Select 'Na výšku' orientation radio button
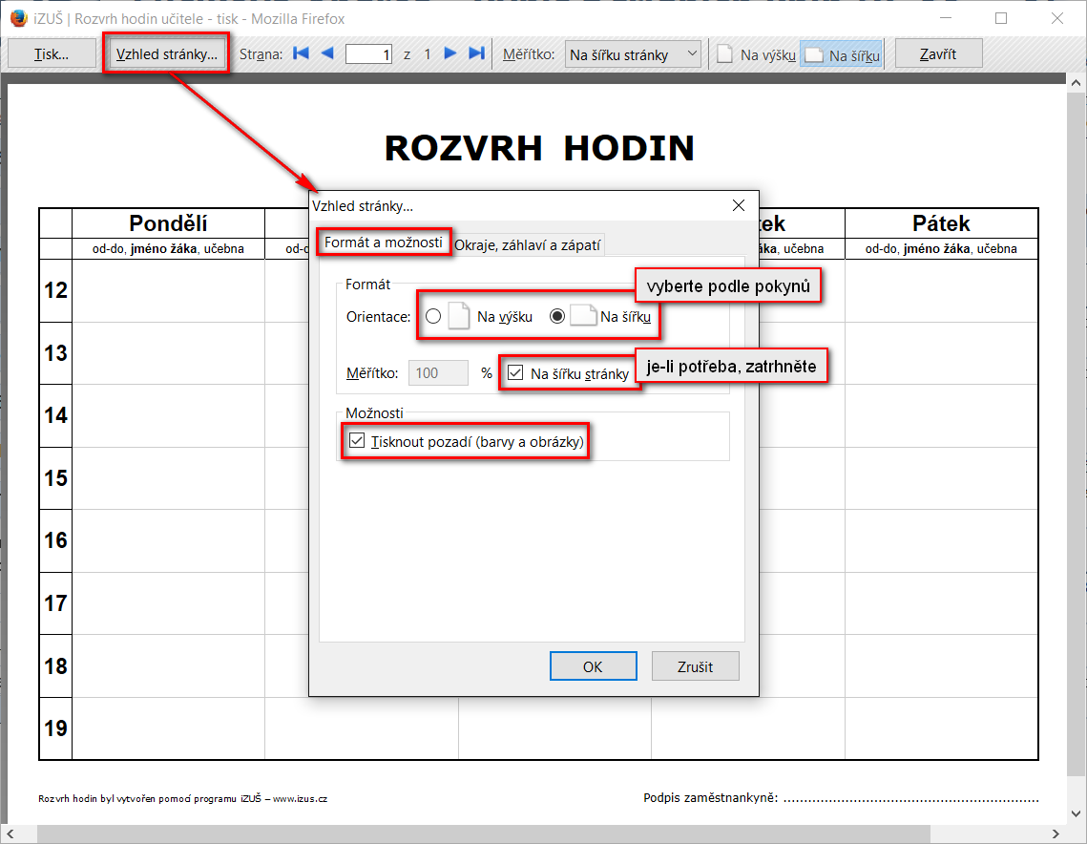The height and width of the screenshot is (844, 1087). [x=433, y=317]
